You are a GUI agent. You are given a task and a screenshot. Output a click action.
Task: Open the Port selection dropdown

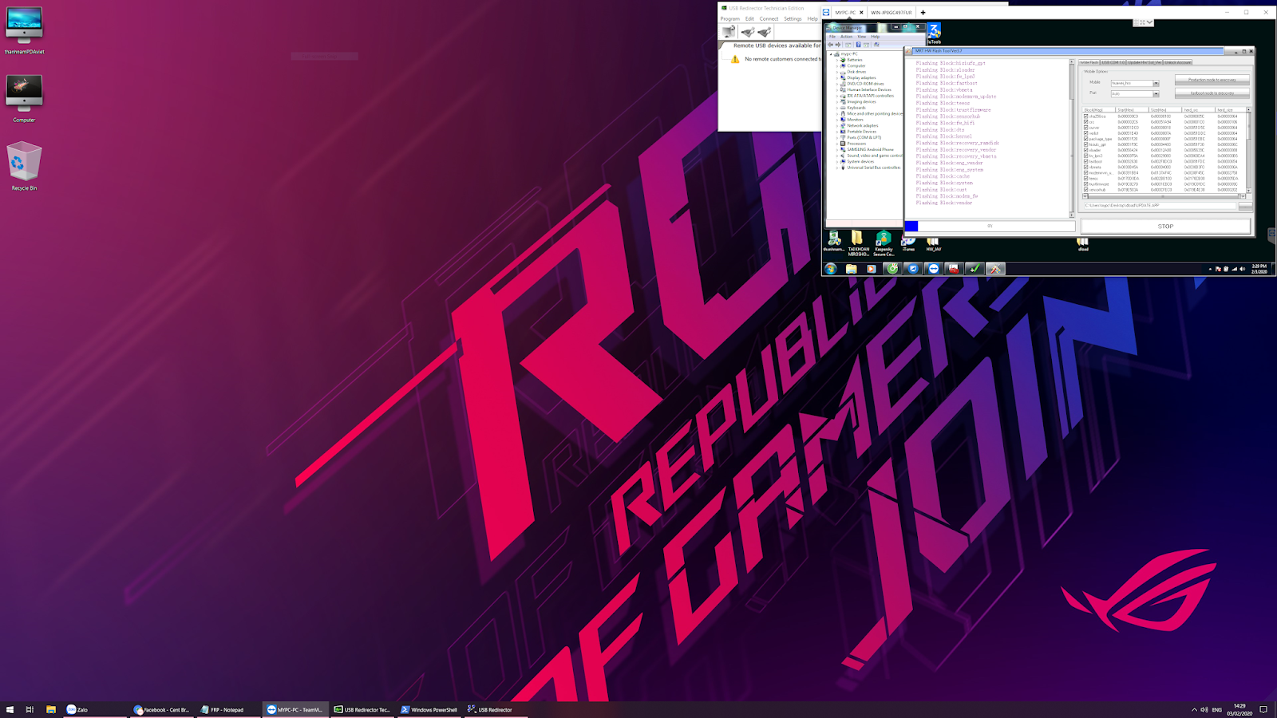pos(1156,93)
